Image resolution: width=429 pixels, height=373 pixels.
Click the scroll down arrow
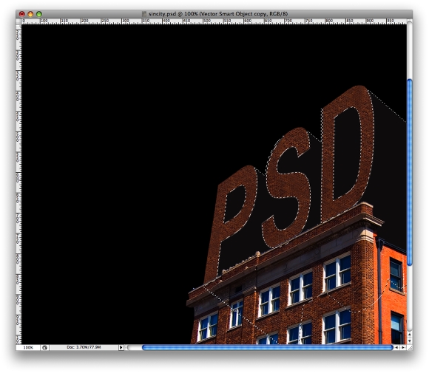point(409,341)
